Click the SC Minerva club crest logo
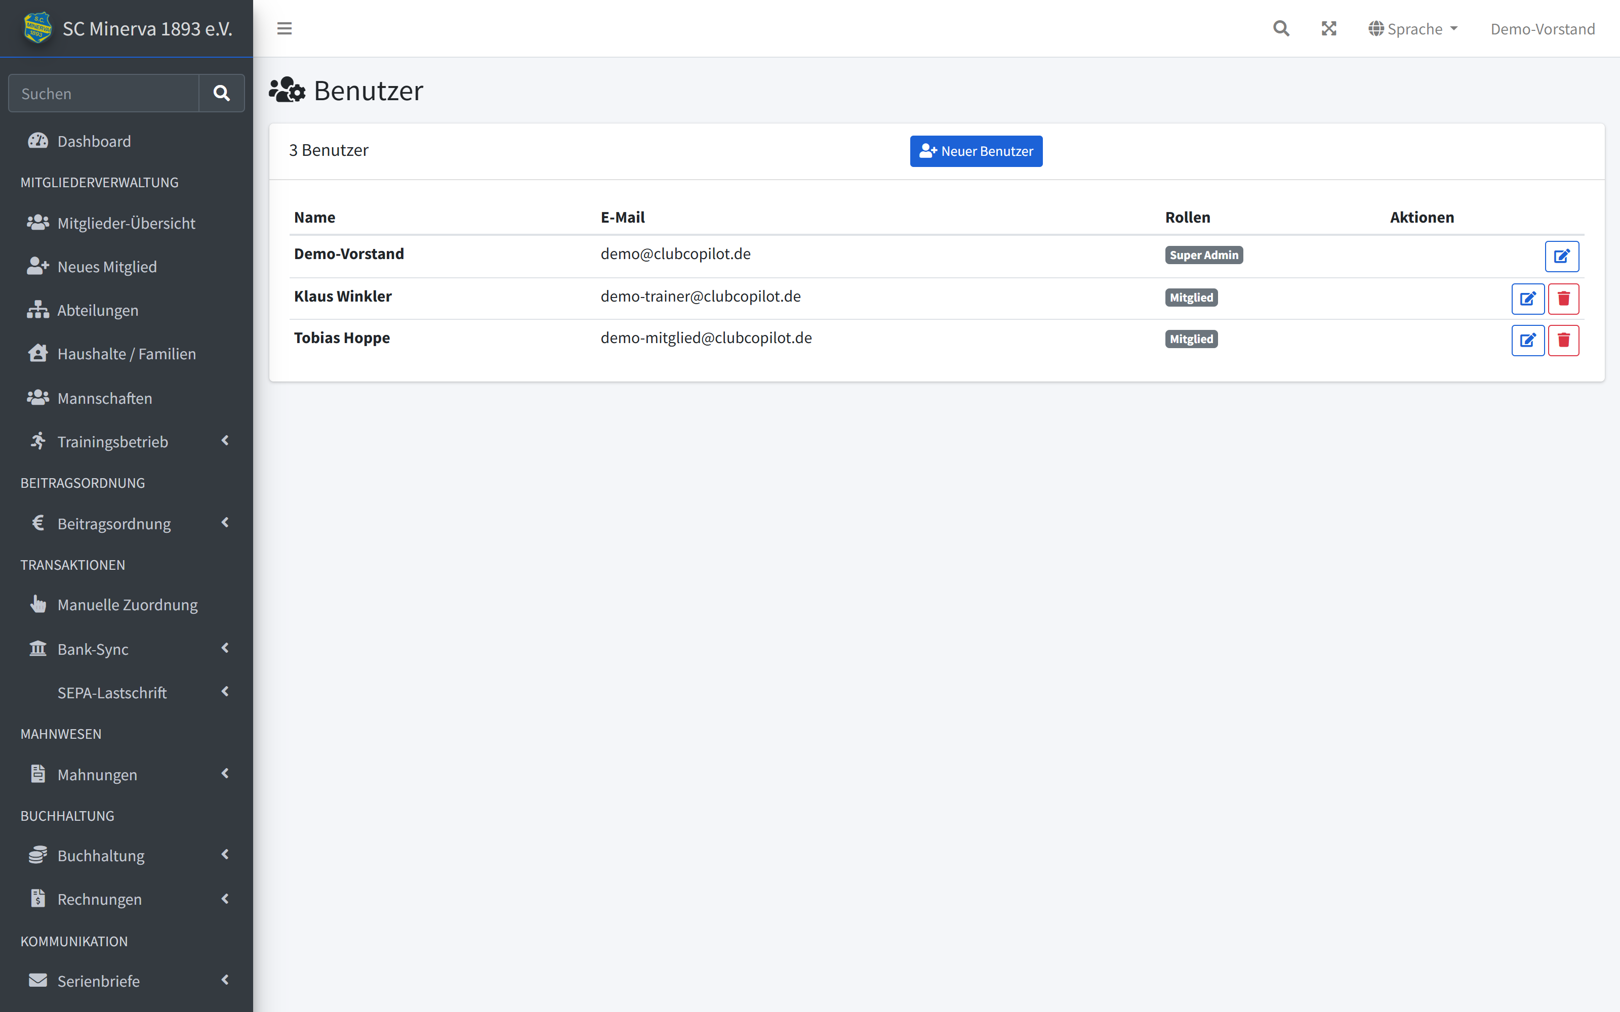Viewport: 1620px width, 1012px height. [37, 28]
